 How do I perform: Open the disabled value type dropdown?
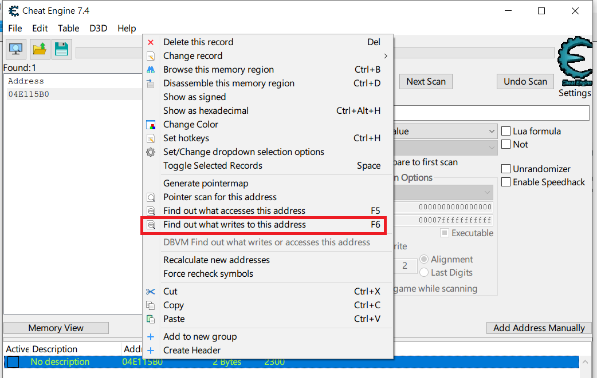point(445,148)
